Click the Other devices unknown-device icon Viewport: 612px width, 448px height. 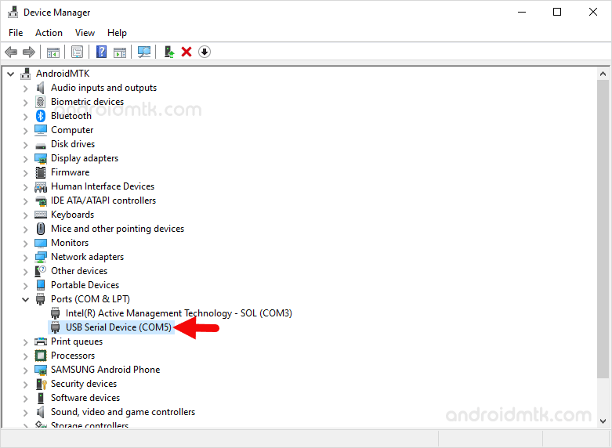pyautogui.click(x=41, y=271)
